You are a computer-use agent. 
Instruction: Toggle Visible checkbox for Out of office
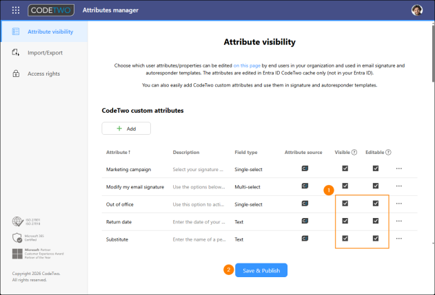[x=345, y=204]
